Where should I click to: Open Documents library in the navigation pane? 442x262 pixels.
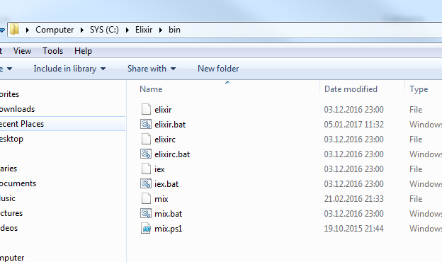(18, 183)
